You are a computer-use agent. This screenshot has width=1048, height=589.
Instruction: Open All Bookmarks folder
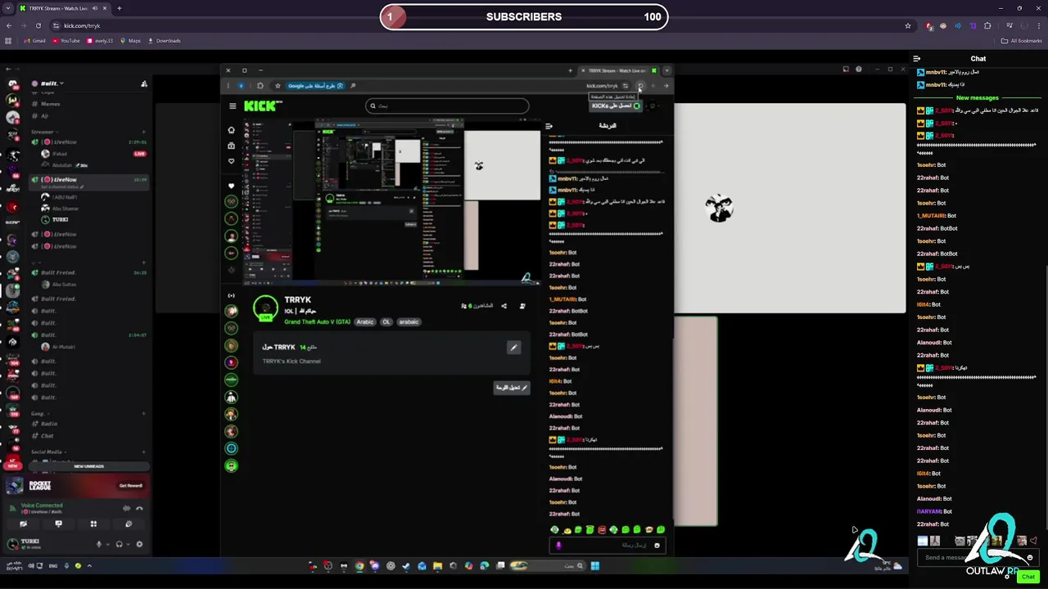[1022, 41]
